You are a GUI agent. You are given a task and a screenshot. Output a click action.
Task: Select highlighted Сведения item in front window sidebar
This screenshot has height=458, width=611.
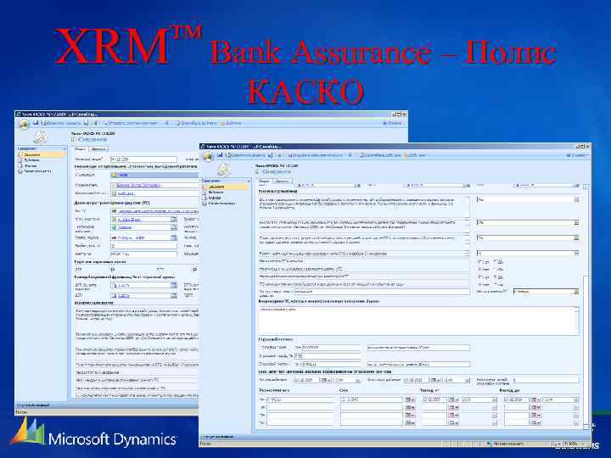tap(226, 187)
